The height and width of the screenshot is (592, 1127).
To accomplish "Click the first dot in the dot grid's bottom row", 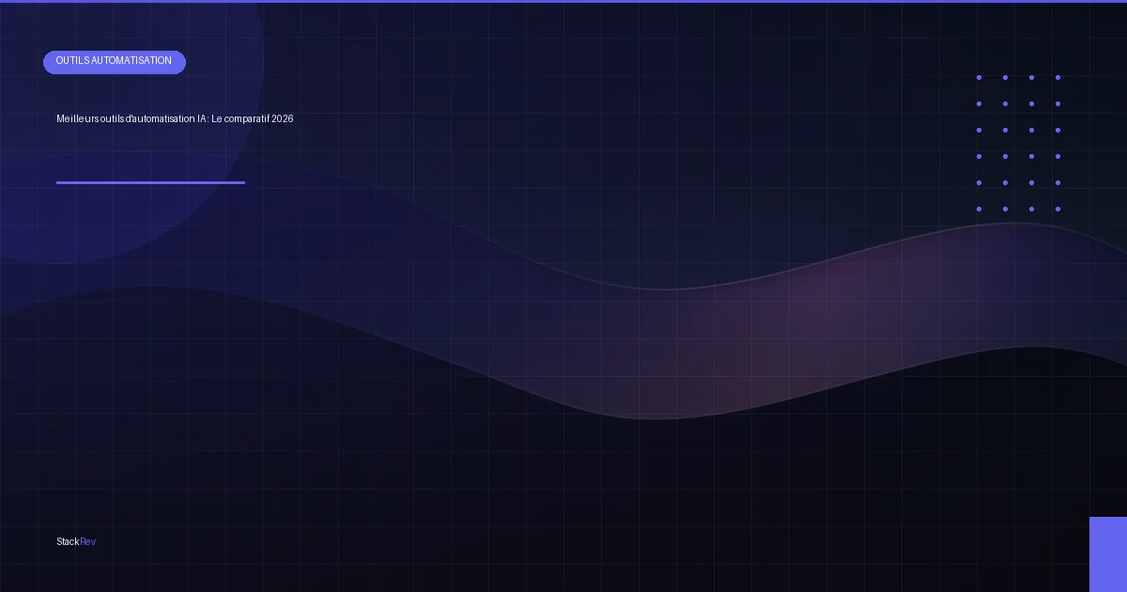I will [979, 210].
